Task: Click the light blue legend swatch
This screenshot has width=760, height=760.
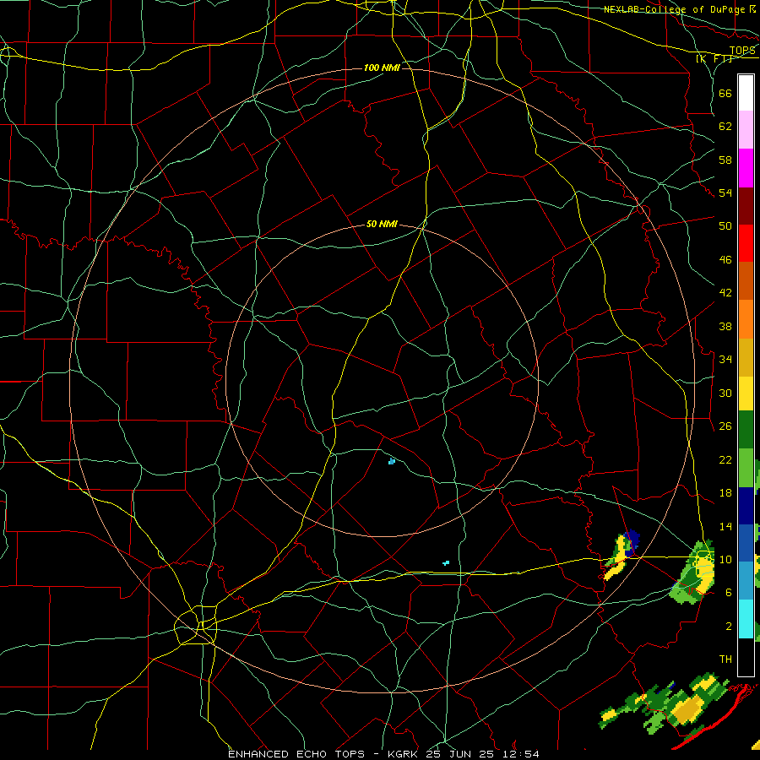Action: [x=746, y=580]
